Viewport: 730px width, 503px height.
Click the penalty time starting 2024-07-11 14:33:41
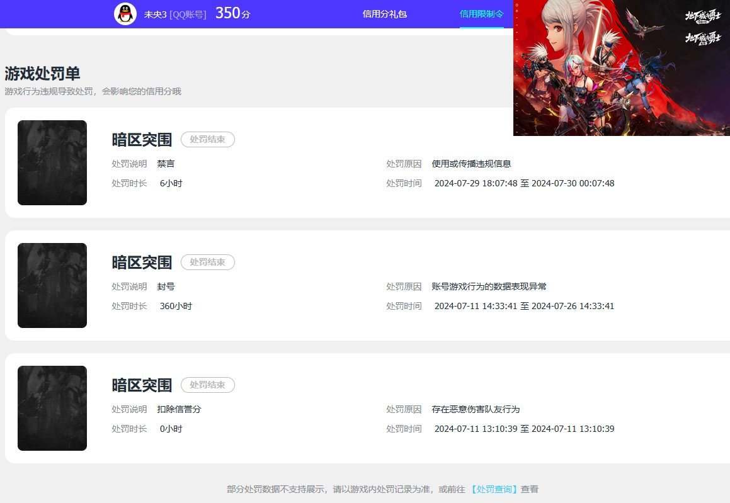coord(524,306)
